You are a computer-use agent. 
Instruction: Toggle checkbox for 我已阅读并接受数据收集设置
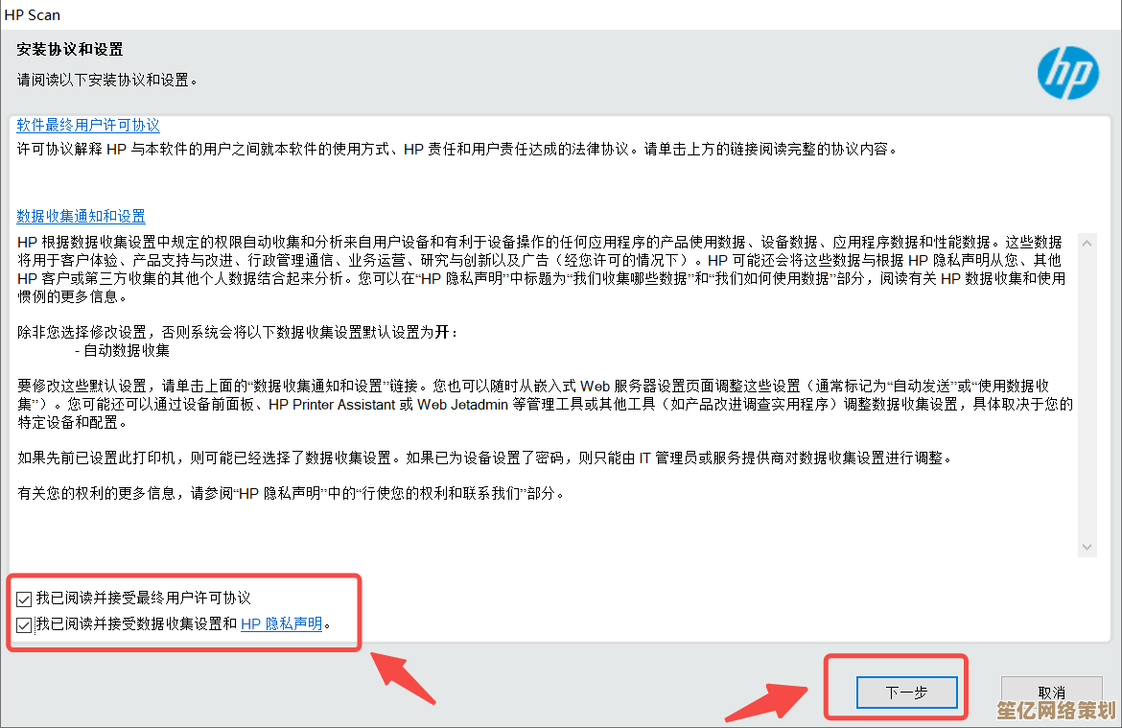click(x=24, y=625)
